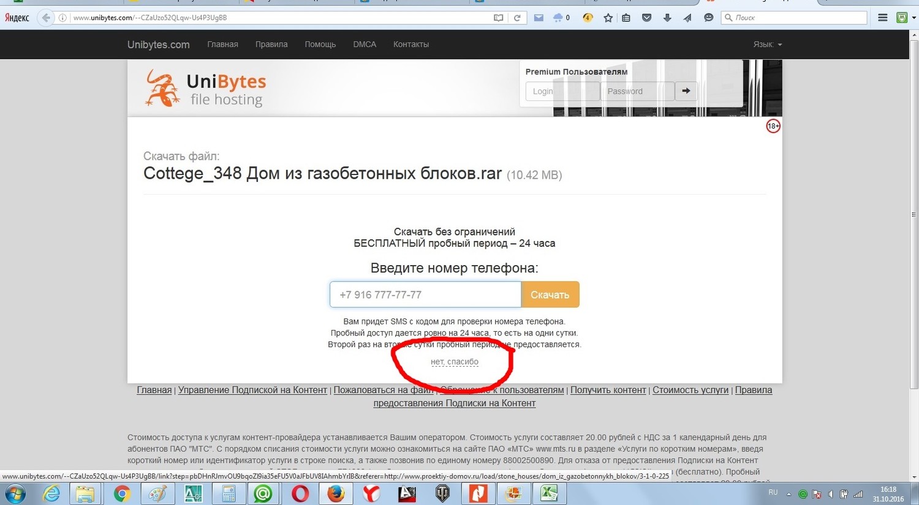The image size is (919, 505).
Task: Expand the Язык language dropdown
Action: coord(768,44)
